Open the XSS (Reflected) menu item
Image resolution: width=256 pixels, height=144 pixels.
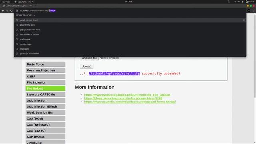[x=45, y=124]
